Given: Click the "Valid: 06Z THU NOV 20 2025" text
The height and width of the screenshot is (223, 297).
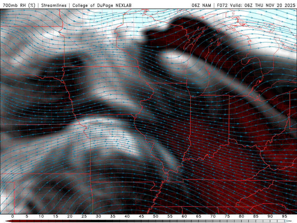Looking at the screenshot, I should click(263, 5).
